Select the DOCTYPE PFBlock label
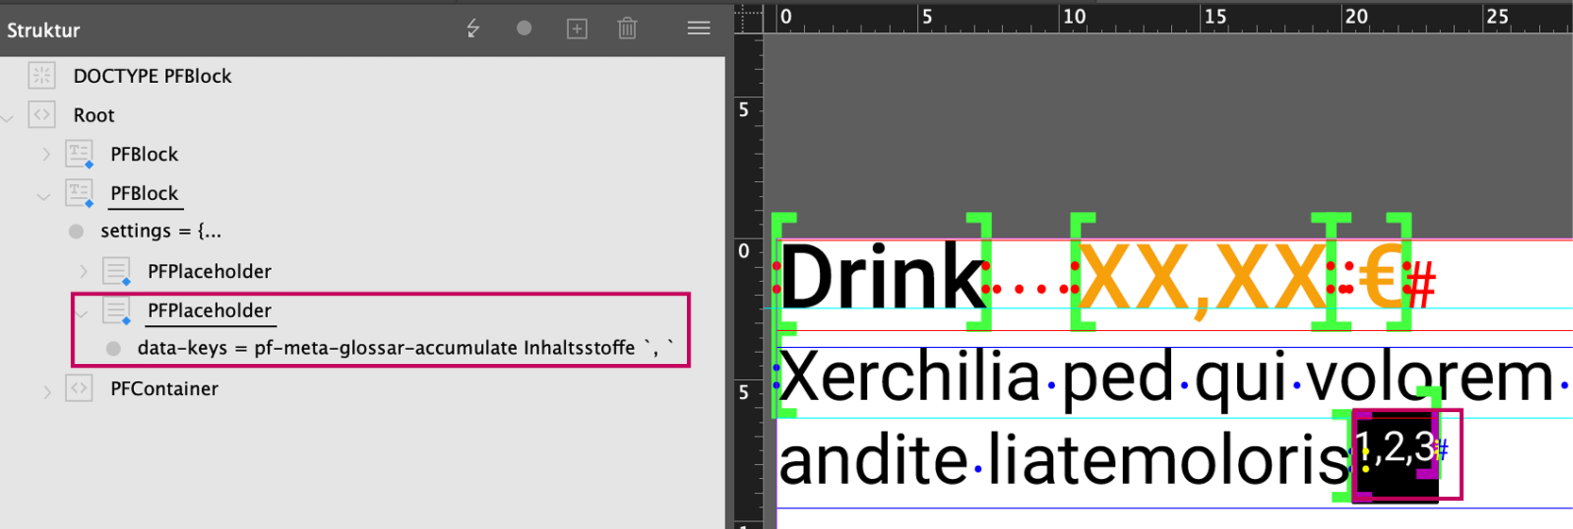1573x529 pixels. (x=152, y=75)
